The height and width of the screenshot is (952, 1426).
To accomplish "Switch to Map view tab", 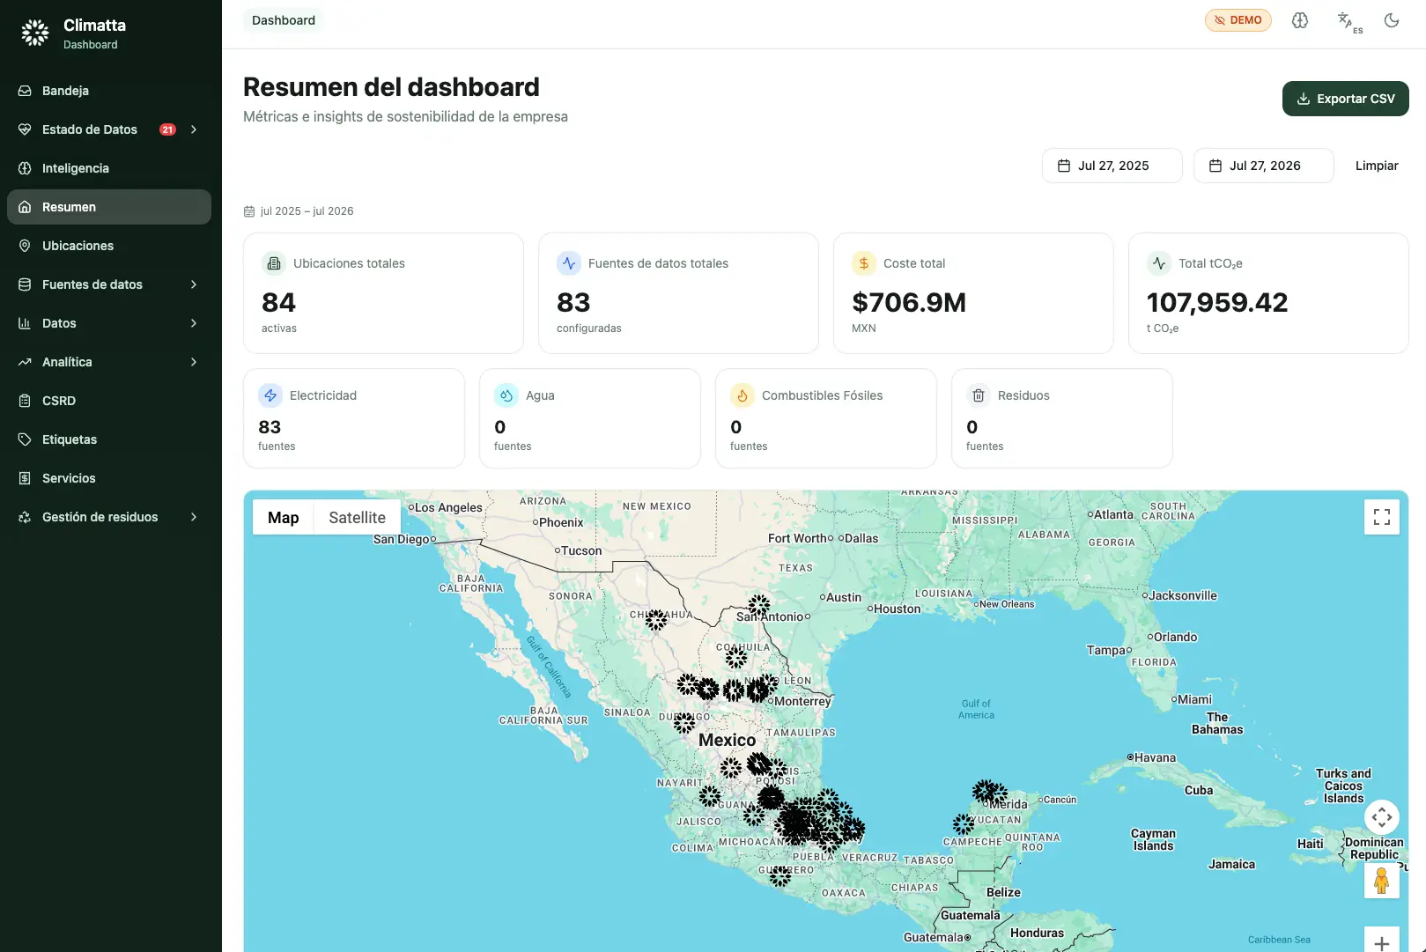I will pyautogui.click(x=284, y=518).
